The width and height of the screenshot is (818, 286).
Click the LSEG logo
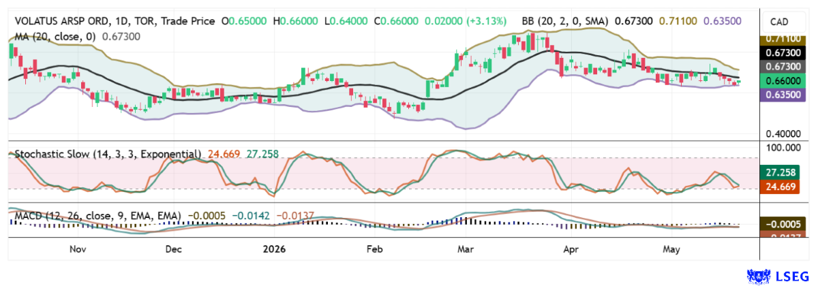(x=779, y=276)
